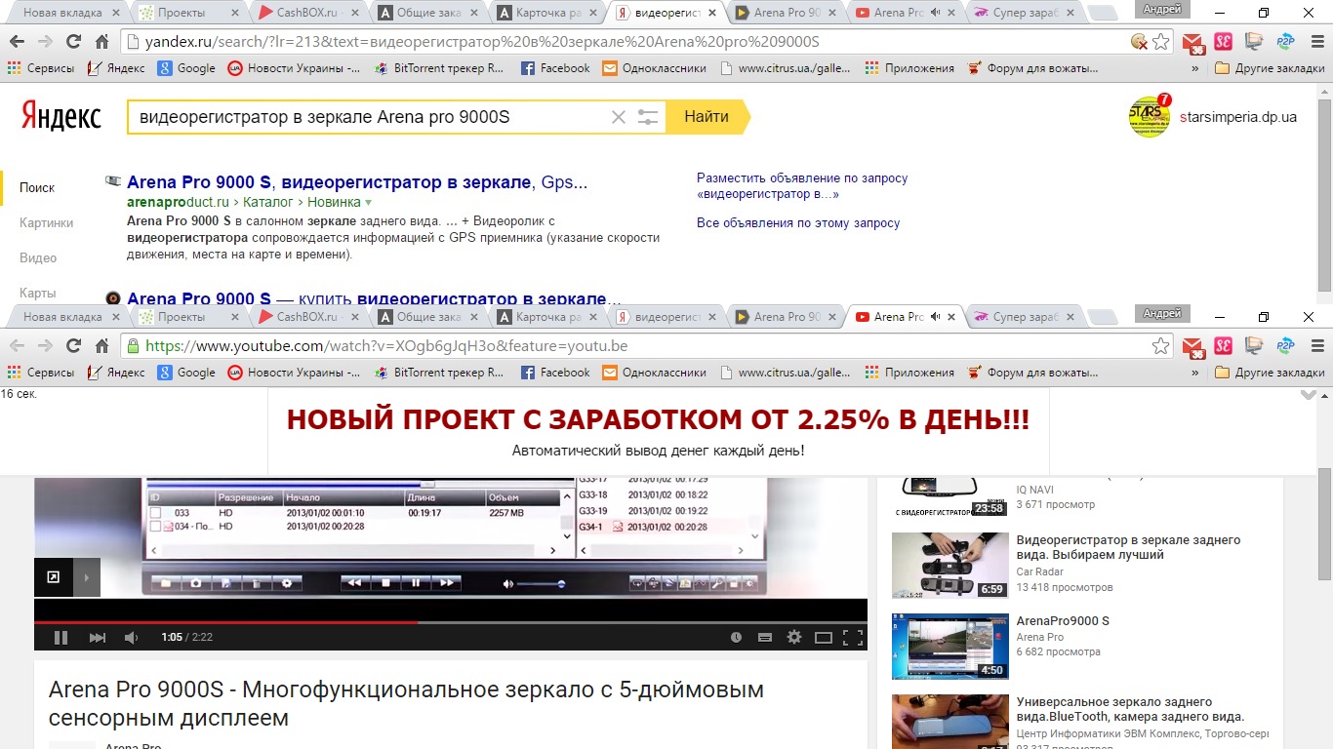Click the STARS profile avatar on Yandex
This screenshot has width=1333, height=749.
coord(1150,116)
